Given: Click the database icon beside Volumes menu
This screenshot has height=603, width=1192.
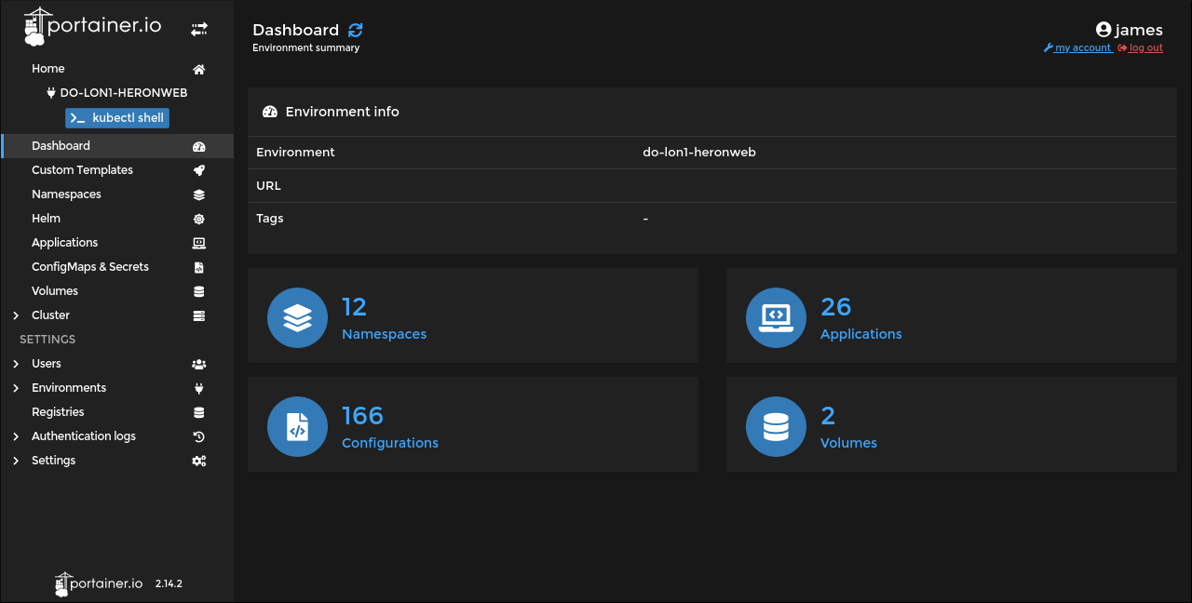Looking at the screenshot, I should (198, 291).
